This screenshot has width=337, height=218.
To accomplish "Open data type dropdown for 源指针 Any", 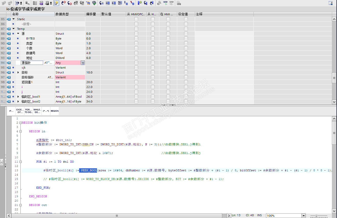I will tap(83, 63).
